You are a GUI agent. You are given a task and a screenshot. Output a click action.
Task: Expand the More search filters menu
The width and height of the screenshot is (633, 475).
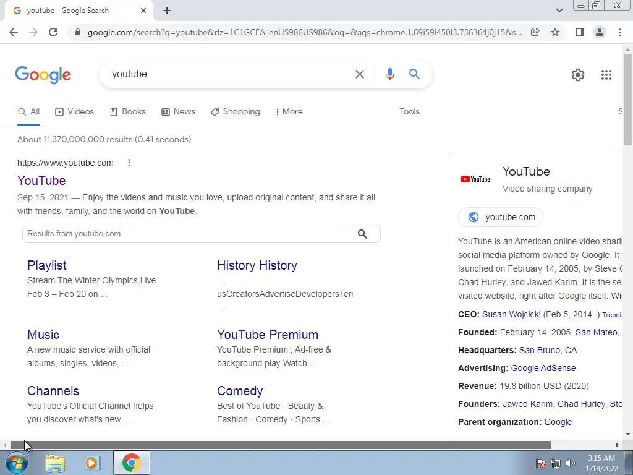click(x=288, y=112)
